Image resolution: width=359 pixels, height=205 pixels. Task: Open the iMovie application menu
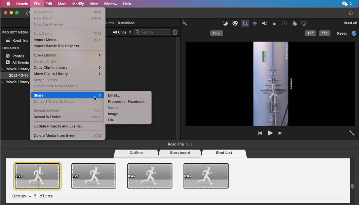tap(22, 4)
